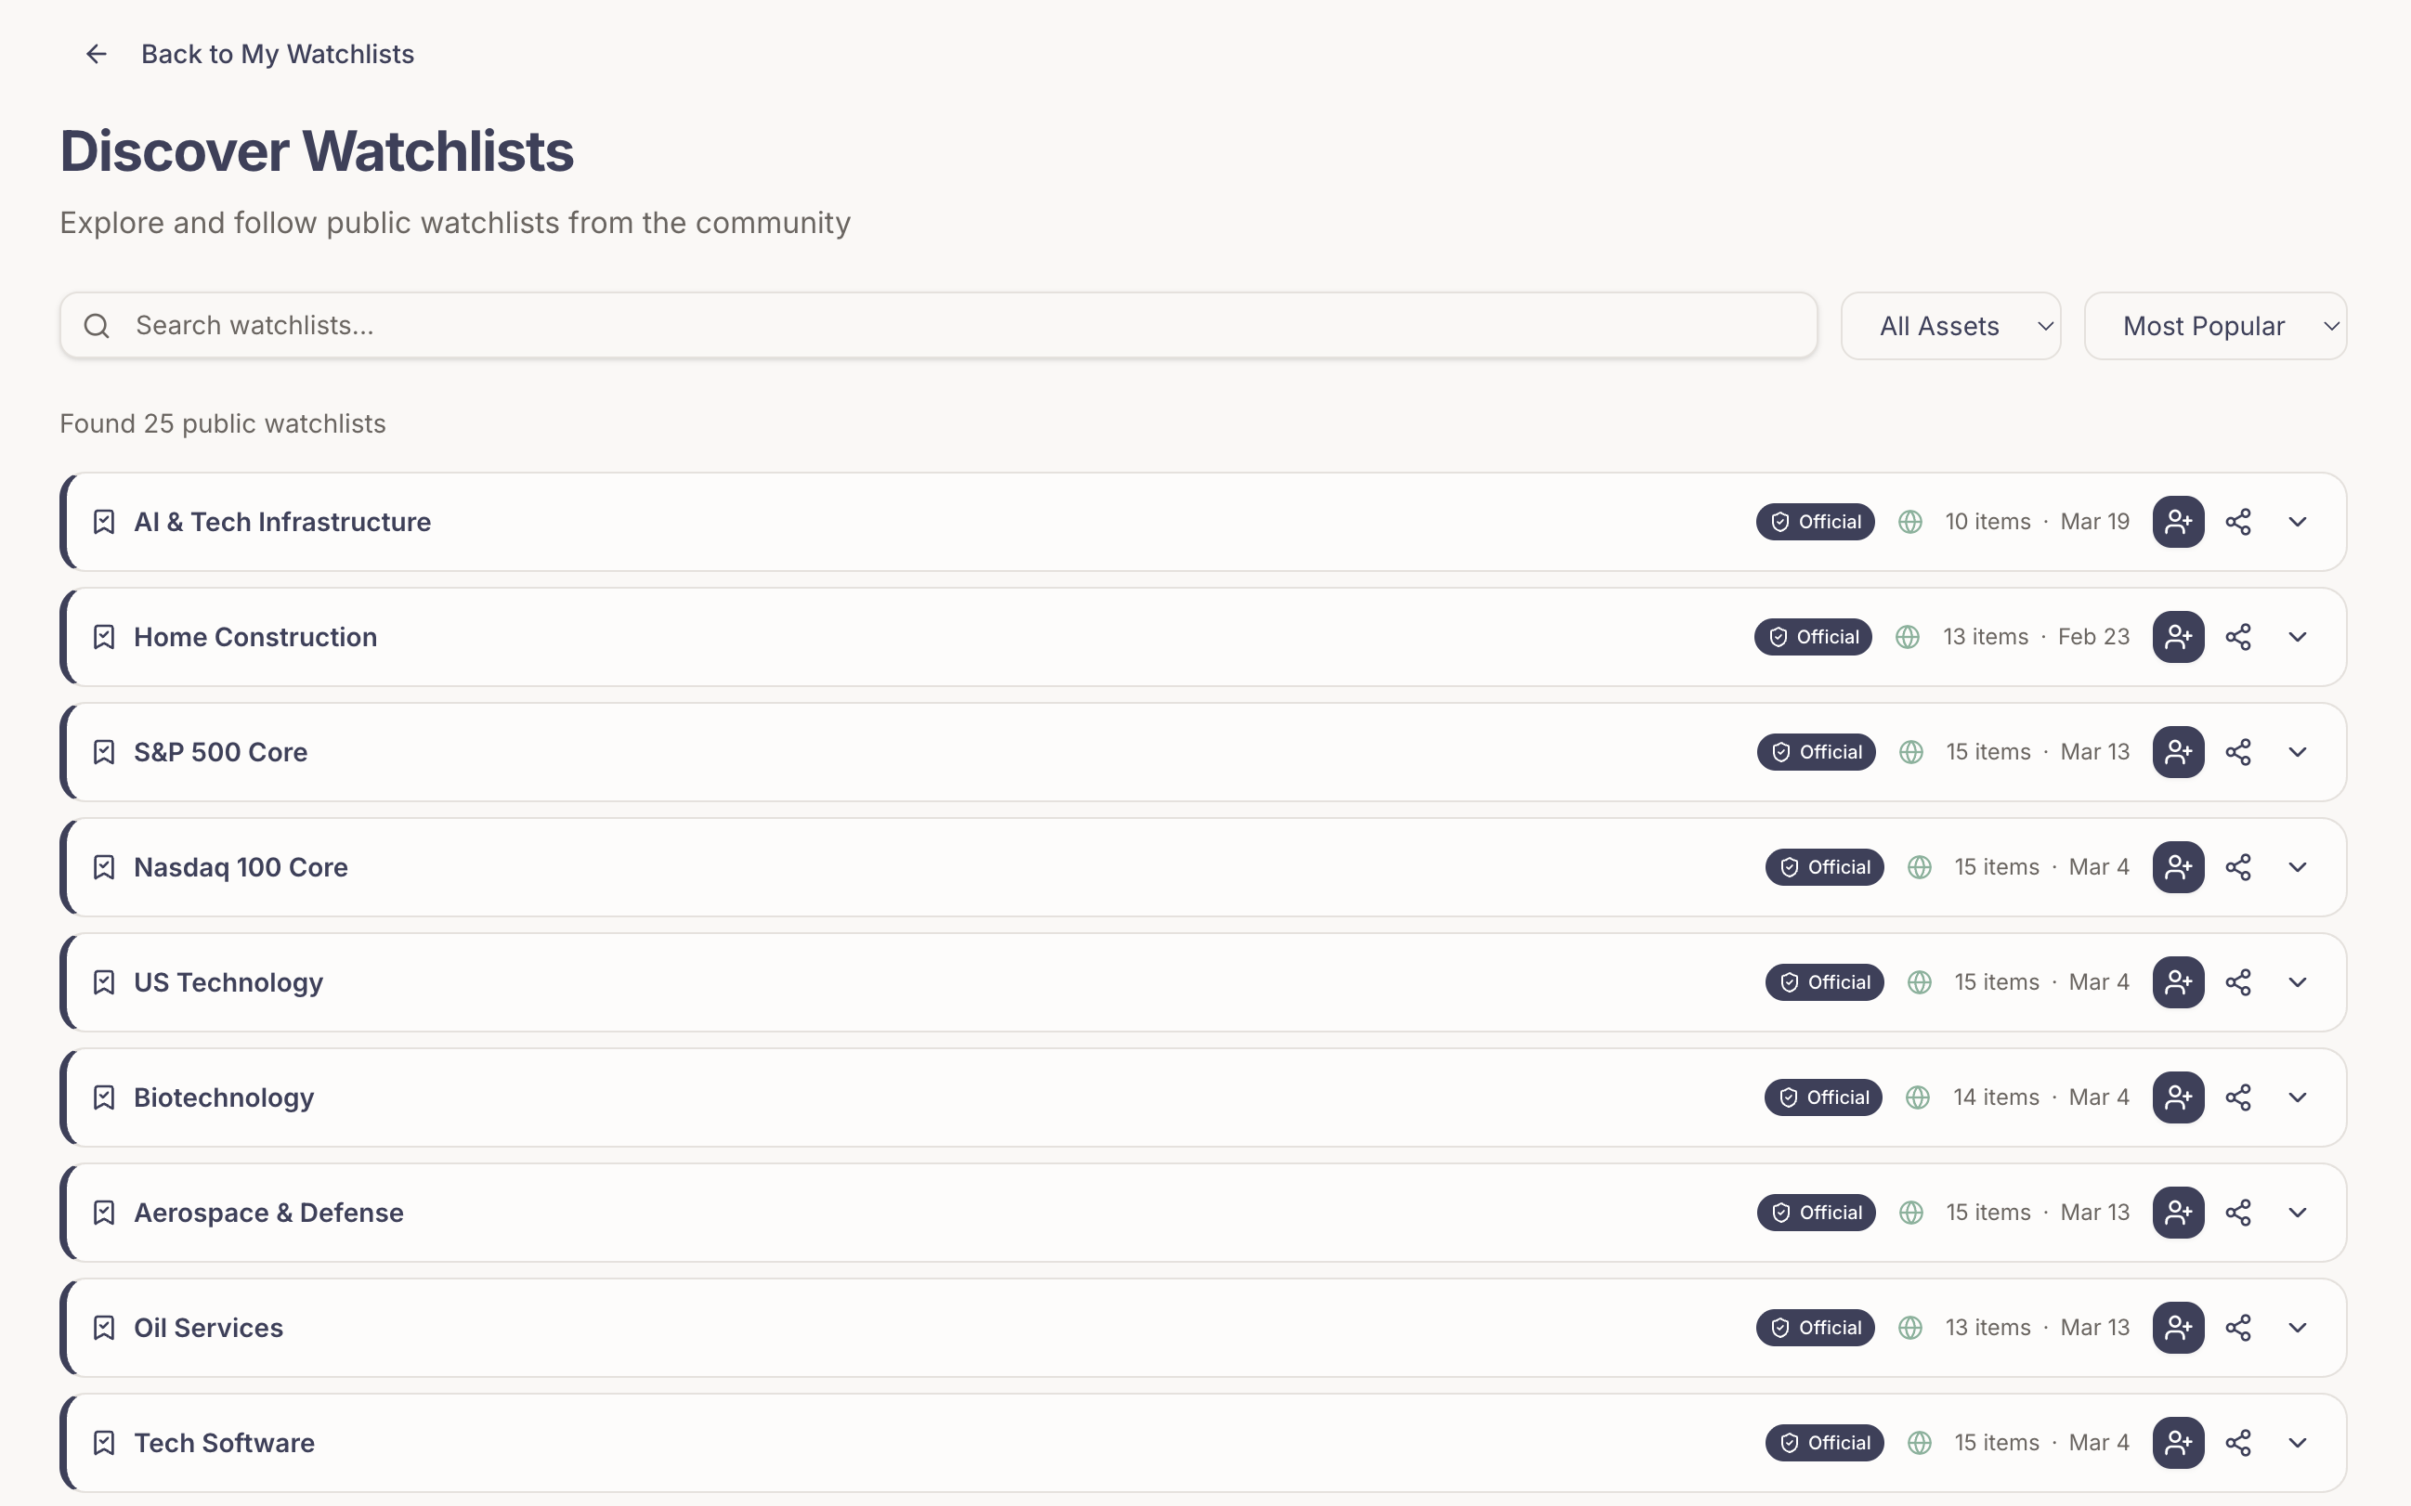Click the globe icon on Nasdaq 100 Core
This screenshot has height=1506, width=2411.
point(1919,867)
